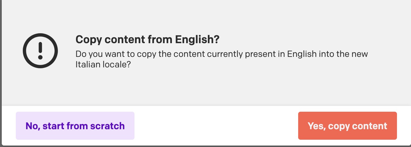Accept the copy from English prompt

click(347, 126)
